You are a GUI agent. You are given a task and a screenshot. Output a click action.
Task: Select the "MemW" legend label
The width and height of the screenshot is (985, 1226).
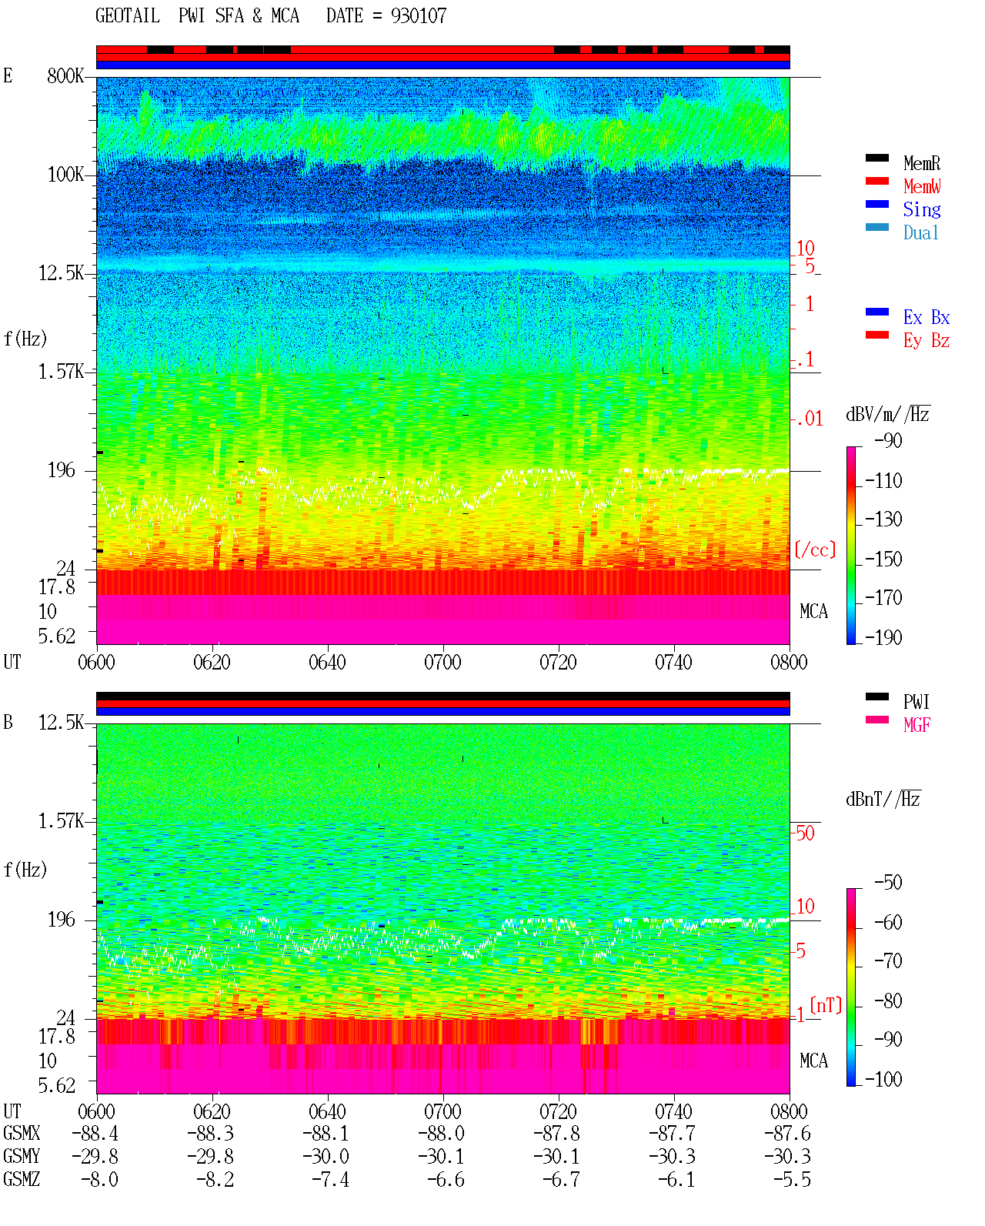tap(922, 186)
